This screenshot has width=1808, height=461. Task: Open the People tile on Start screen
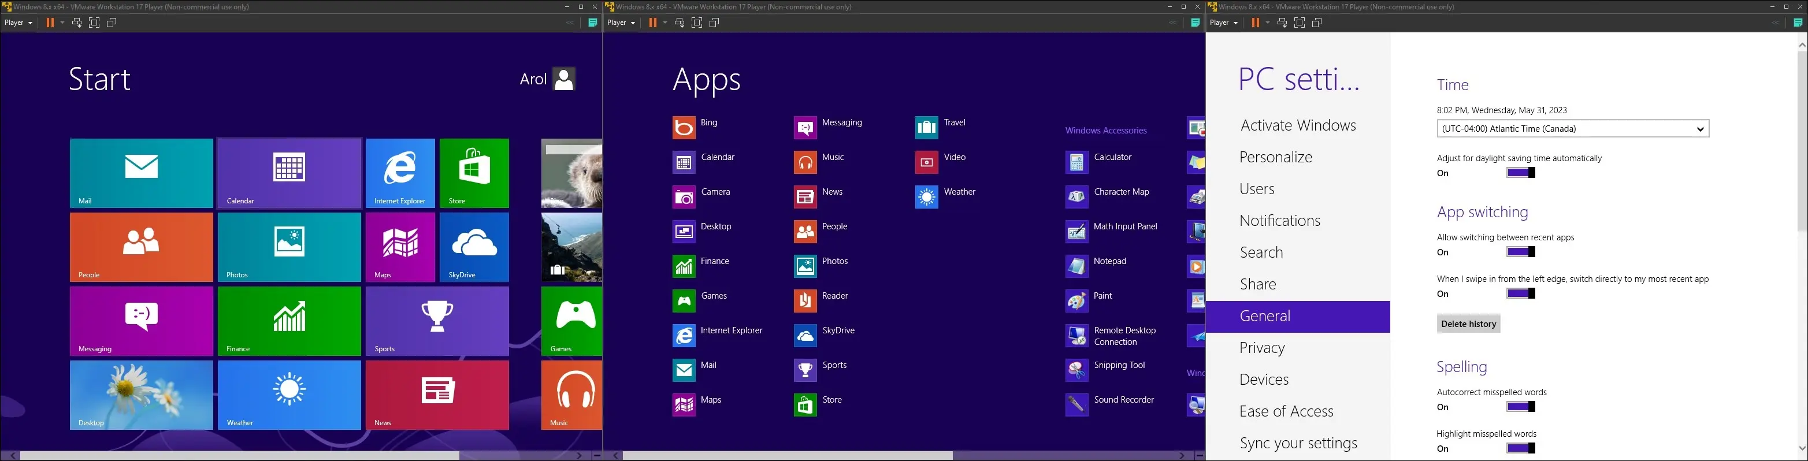[x=141, y=247]
